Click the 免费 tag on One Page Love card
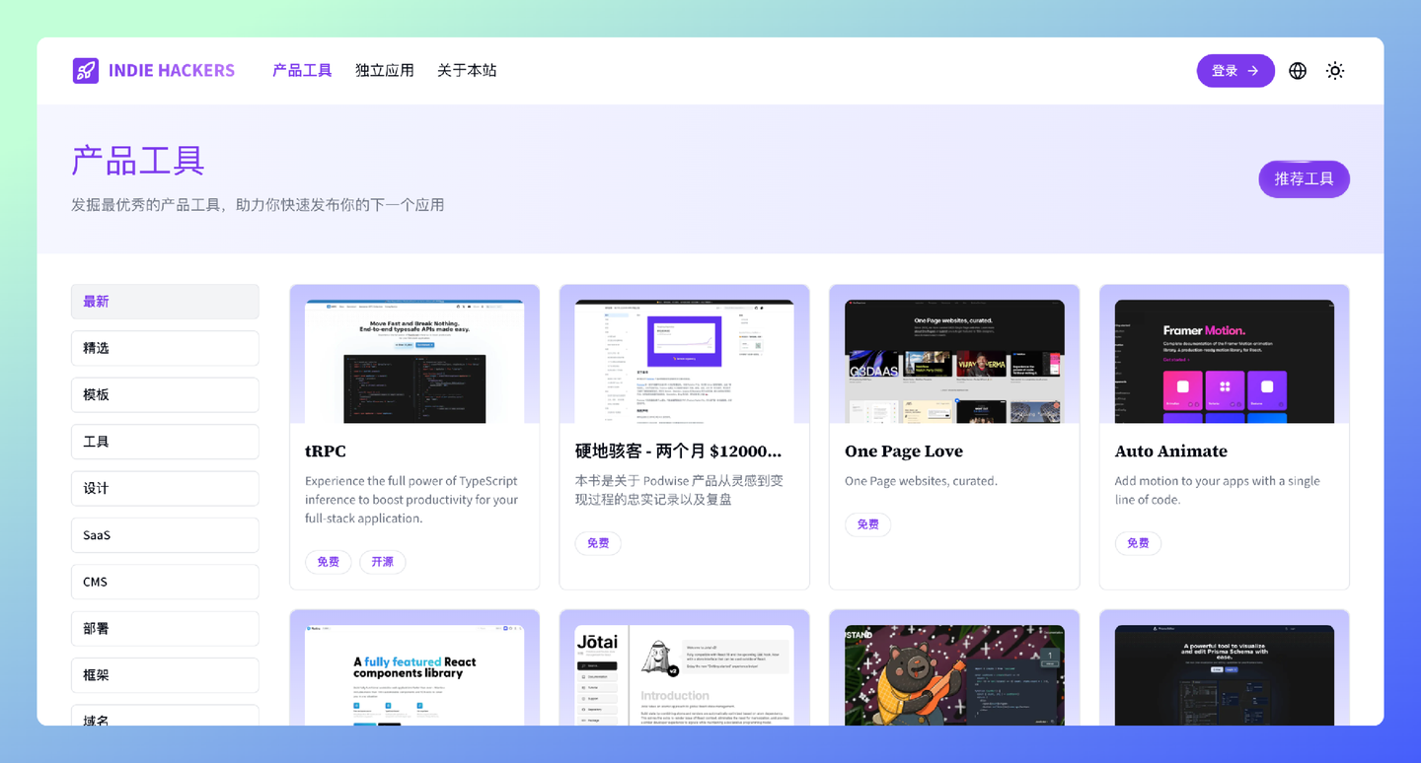The image size is (1421, 763). [x=868, y=524]
